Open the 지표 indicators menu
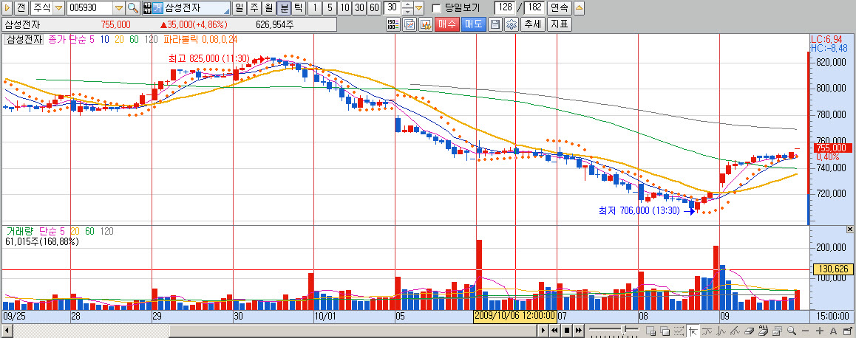This screenshot has width=856, height=338. point(559,24)
